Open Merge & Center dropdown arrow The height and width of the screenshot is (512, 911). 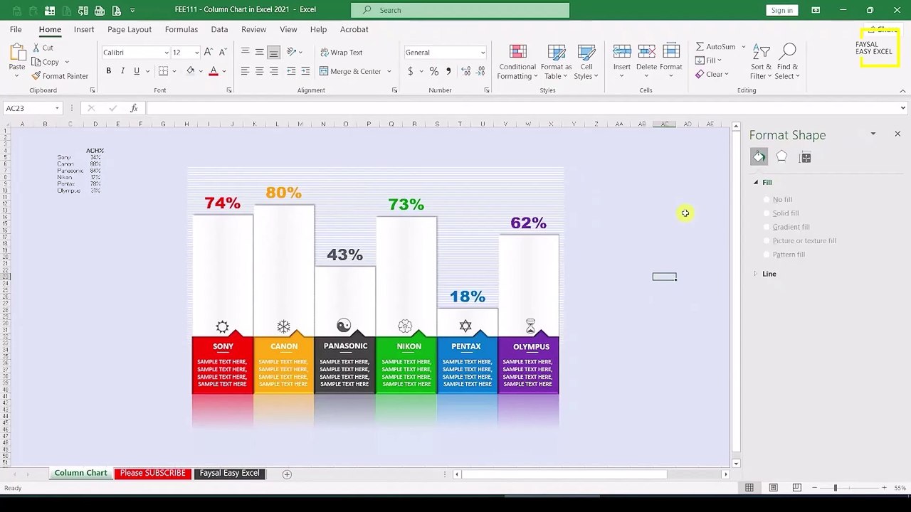389,71
